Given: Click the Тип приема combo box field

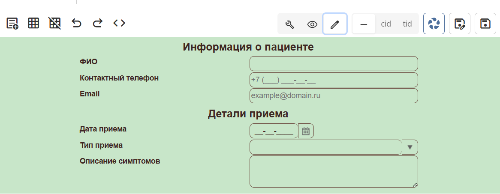Looking at the screenshot, I should click(325, 147).
